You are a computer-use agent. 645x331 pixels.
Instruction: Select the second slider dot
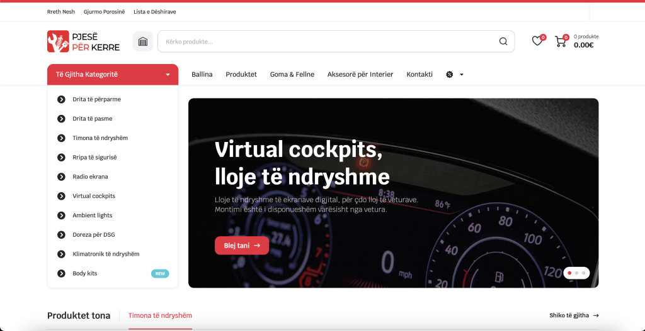click(577, 273)
